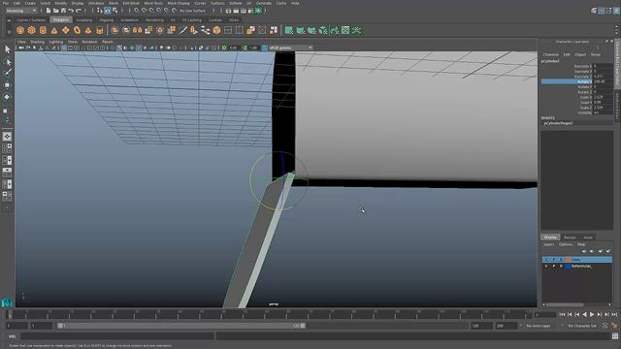
Task: Switch to the Rendering shelf tab
Action: (154, 19)
